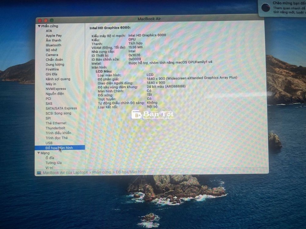Select PCI in the sidebar
Screen dimensions: 306x229
point(48,99)
